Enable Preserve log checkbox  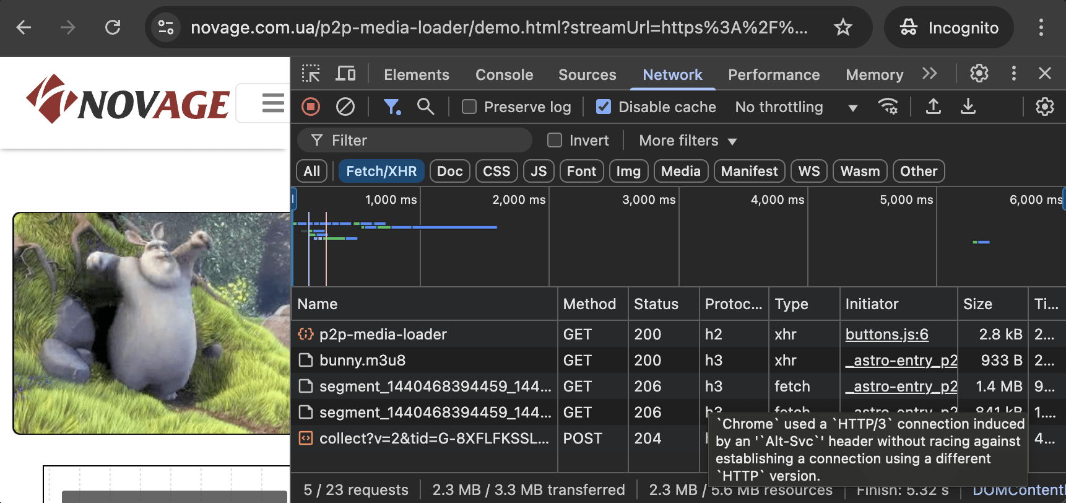pyautogui.click(x=469, y=107)
